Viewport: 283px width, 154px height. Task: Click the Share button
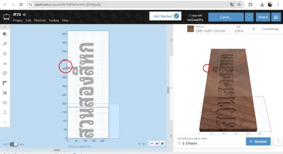click(263, 17)
